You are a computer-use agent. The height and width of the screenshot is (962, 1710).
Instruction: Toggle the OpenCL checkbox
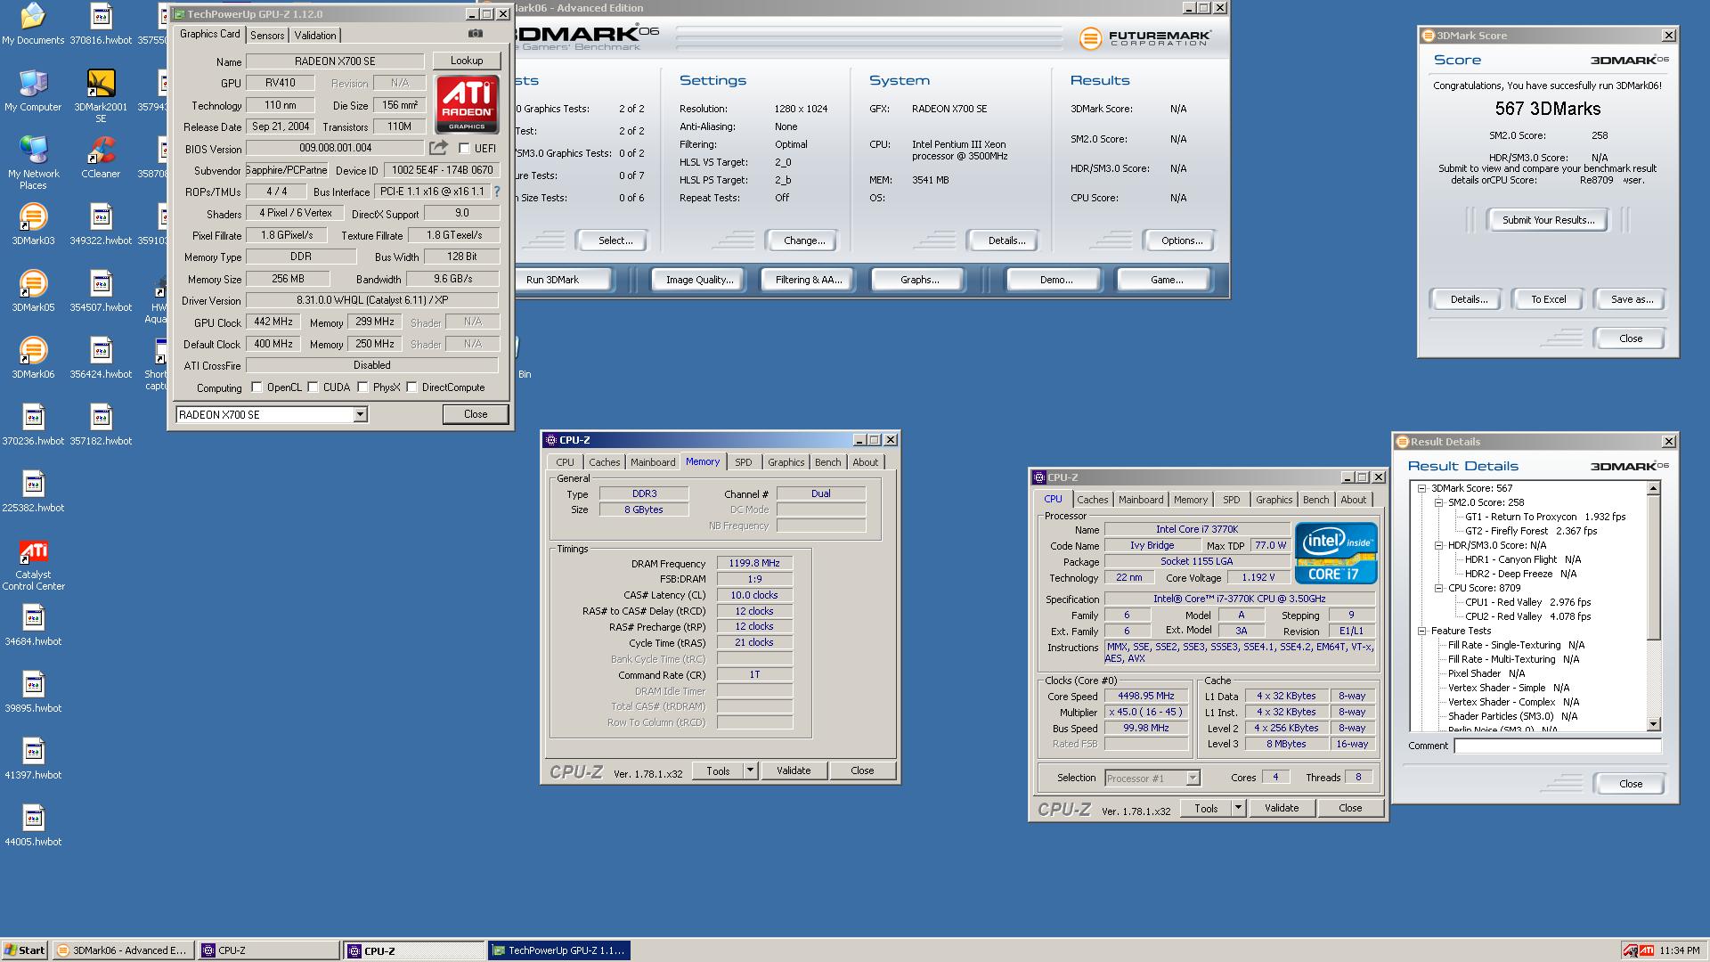[x=256, y=387]
